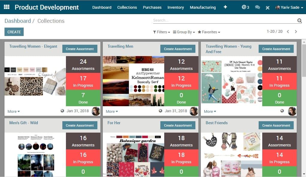Viewport: 306px width, 177px height.
Task: Click the search magnifier icon
Action: (299, 20)
